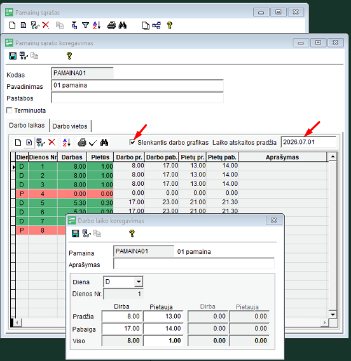Click the save icon in Darbo laiko koregavimas
Image resolution: width=351 pixels, height=361 pixels.
point(75,233)
